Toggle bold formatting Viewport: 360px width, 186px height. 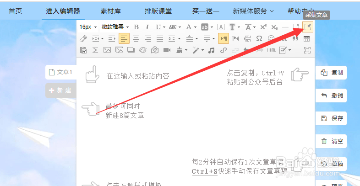tap(136, 27)
